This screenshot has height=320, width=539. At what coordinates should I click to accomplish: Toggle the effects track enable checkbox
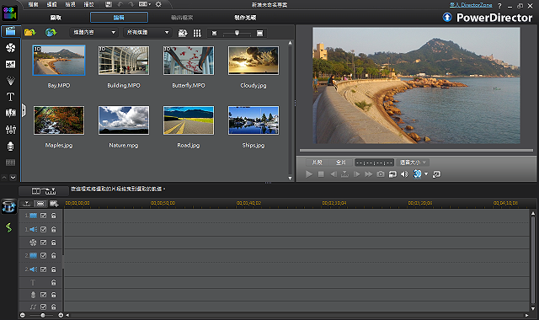(43, 243)
